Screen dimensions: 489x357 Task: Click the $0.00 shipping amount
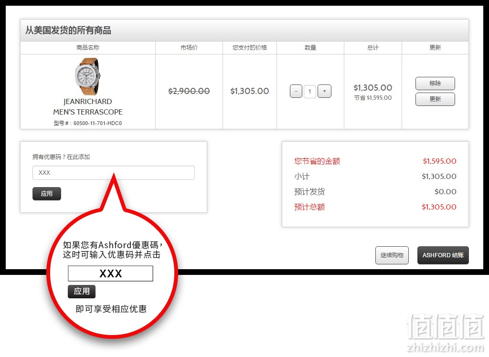446,192
